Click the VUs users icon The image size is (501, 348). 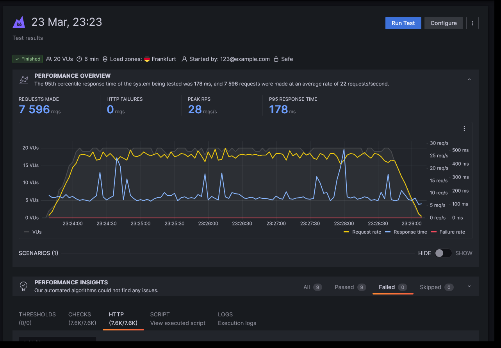(49, 59)
